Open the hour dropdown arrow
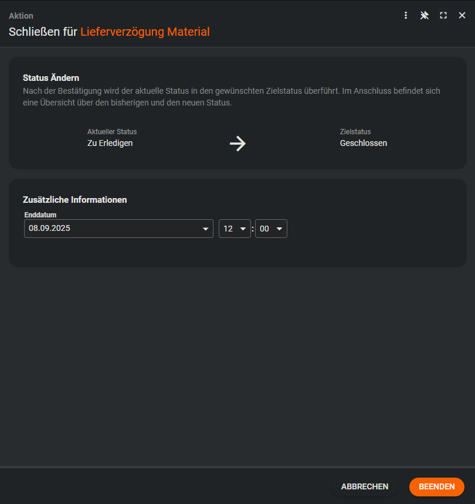Screen dimensions: 475x504 click(243, 229)
